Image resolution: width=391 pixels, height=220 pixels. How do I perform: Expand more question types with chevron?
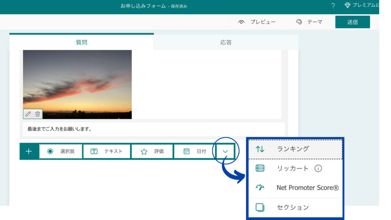[x=225, y=151]
